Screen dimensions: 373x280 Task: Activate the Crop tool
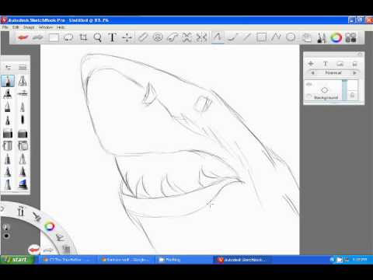[83, 37]
